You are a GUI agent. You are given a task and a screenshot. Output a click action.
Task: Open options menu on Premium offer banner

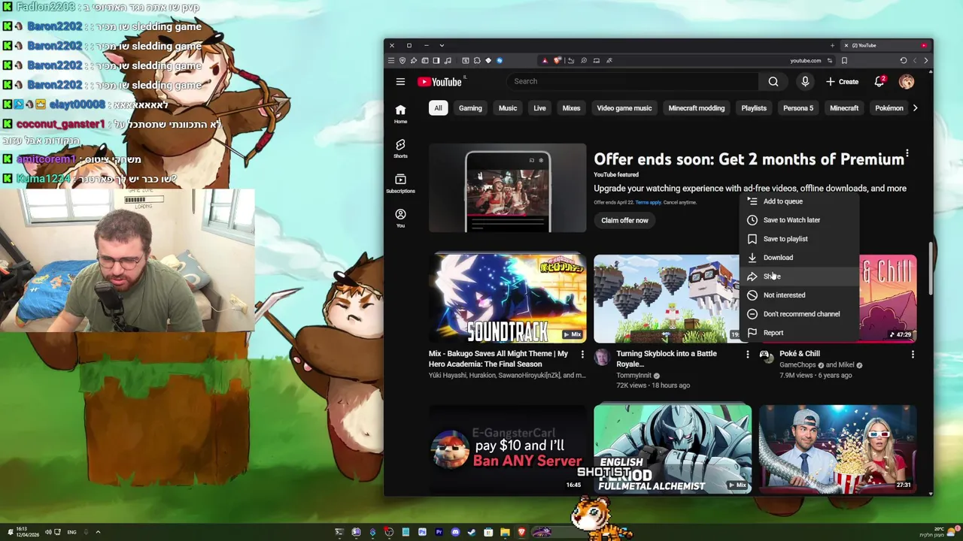tap(907, 155)
